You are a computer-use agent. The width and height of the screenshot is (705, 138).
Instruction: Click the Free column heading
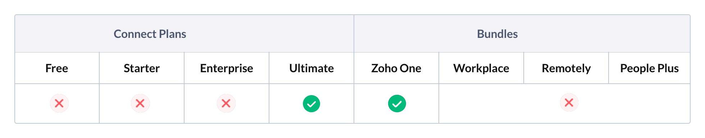57,68
